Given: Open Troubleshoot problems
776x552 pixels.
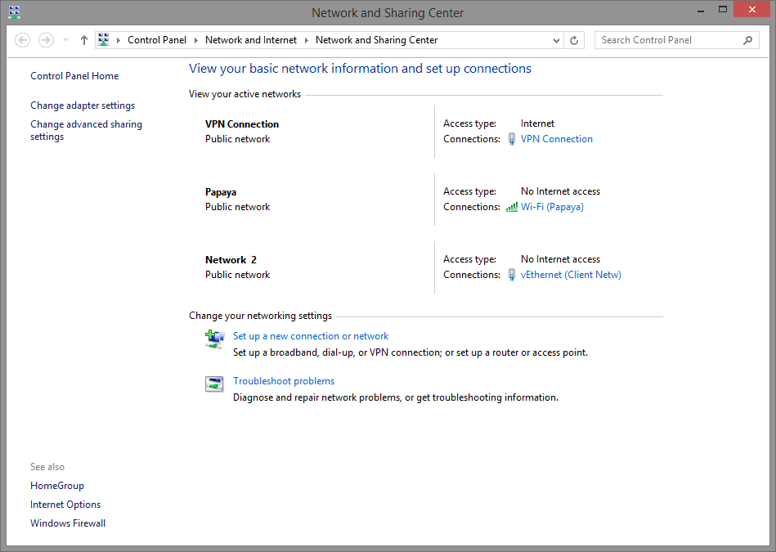Looking at the screenshot, I should click(x=284, y=381).
